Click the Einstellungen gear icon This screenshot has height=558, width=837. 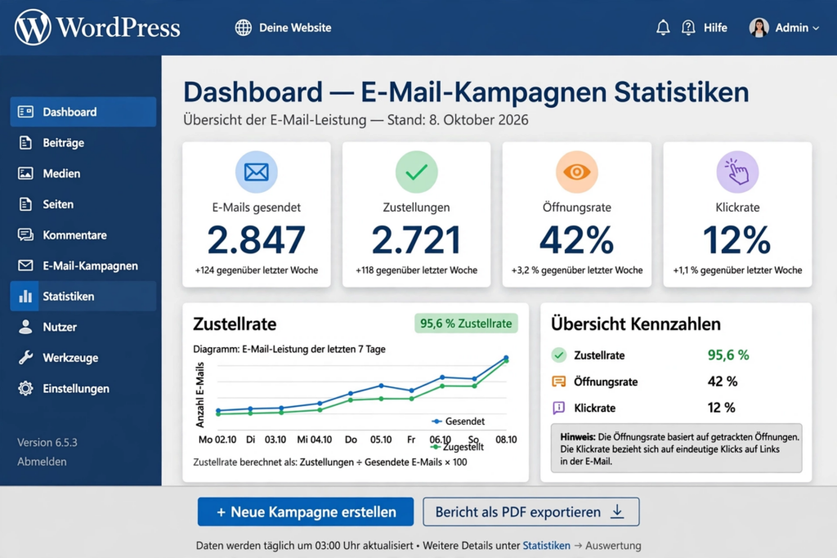click(25, 388)
